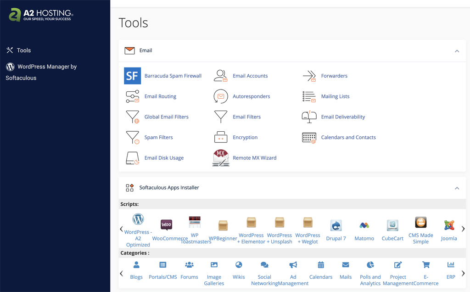The image size is (470, 292).
Task: Go to the Encryption link
Action: click(245, 137)
